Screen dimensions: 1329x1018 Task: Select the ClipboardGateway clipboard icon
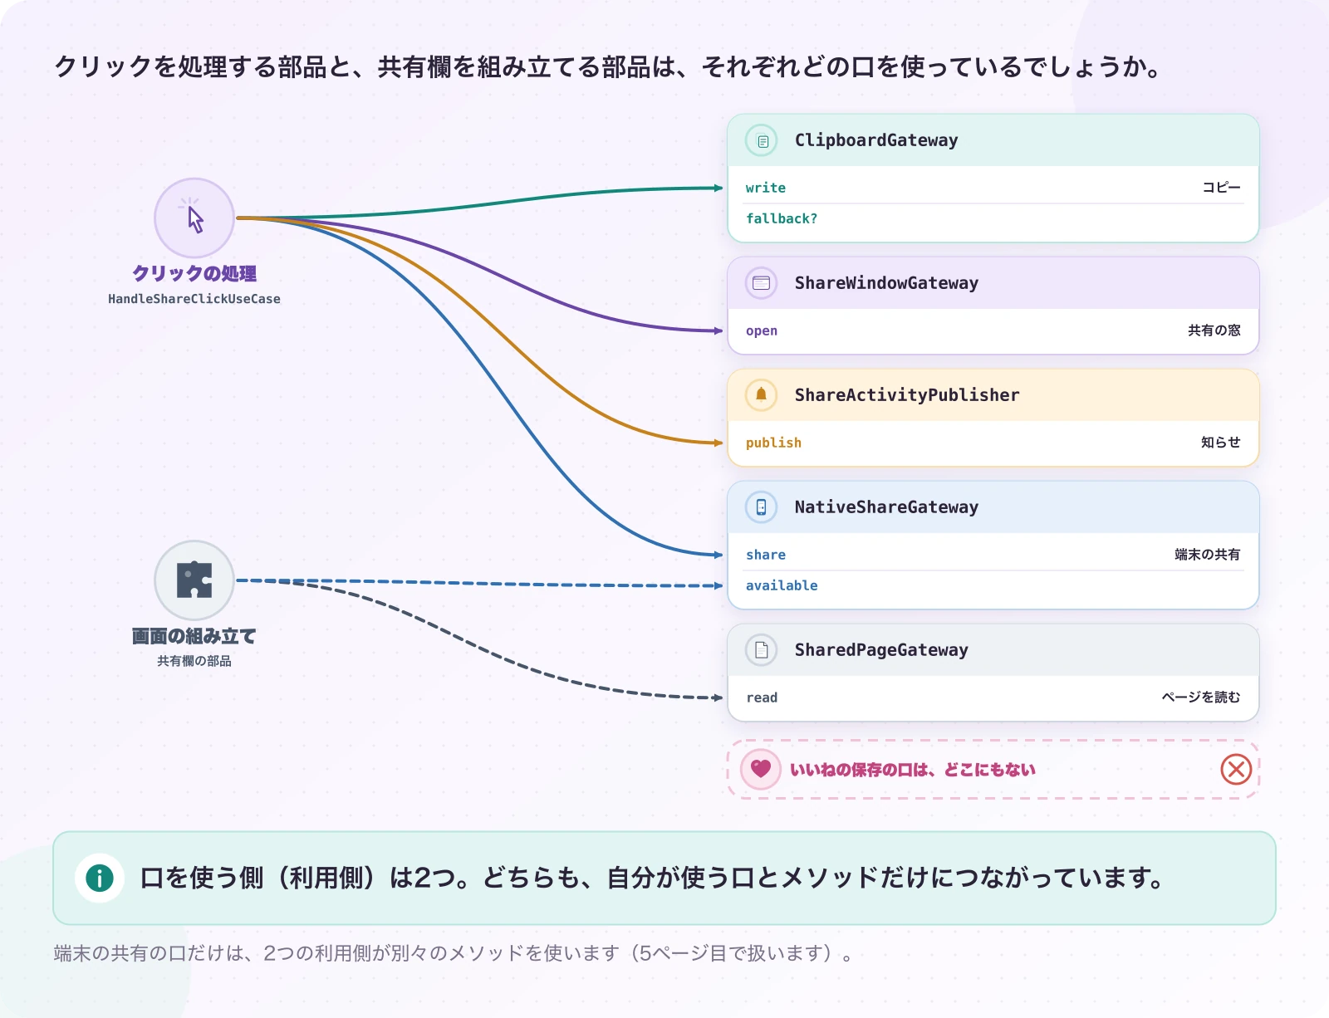(762, 141)
